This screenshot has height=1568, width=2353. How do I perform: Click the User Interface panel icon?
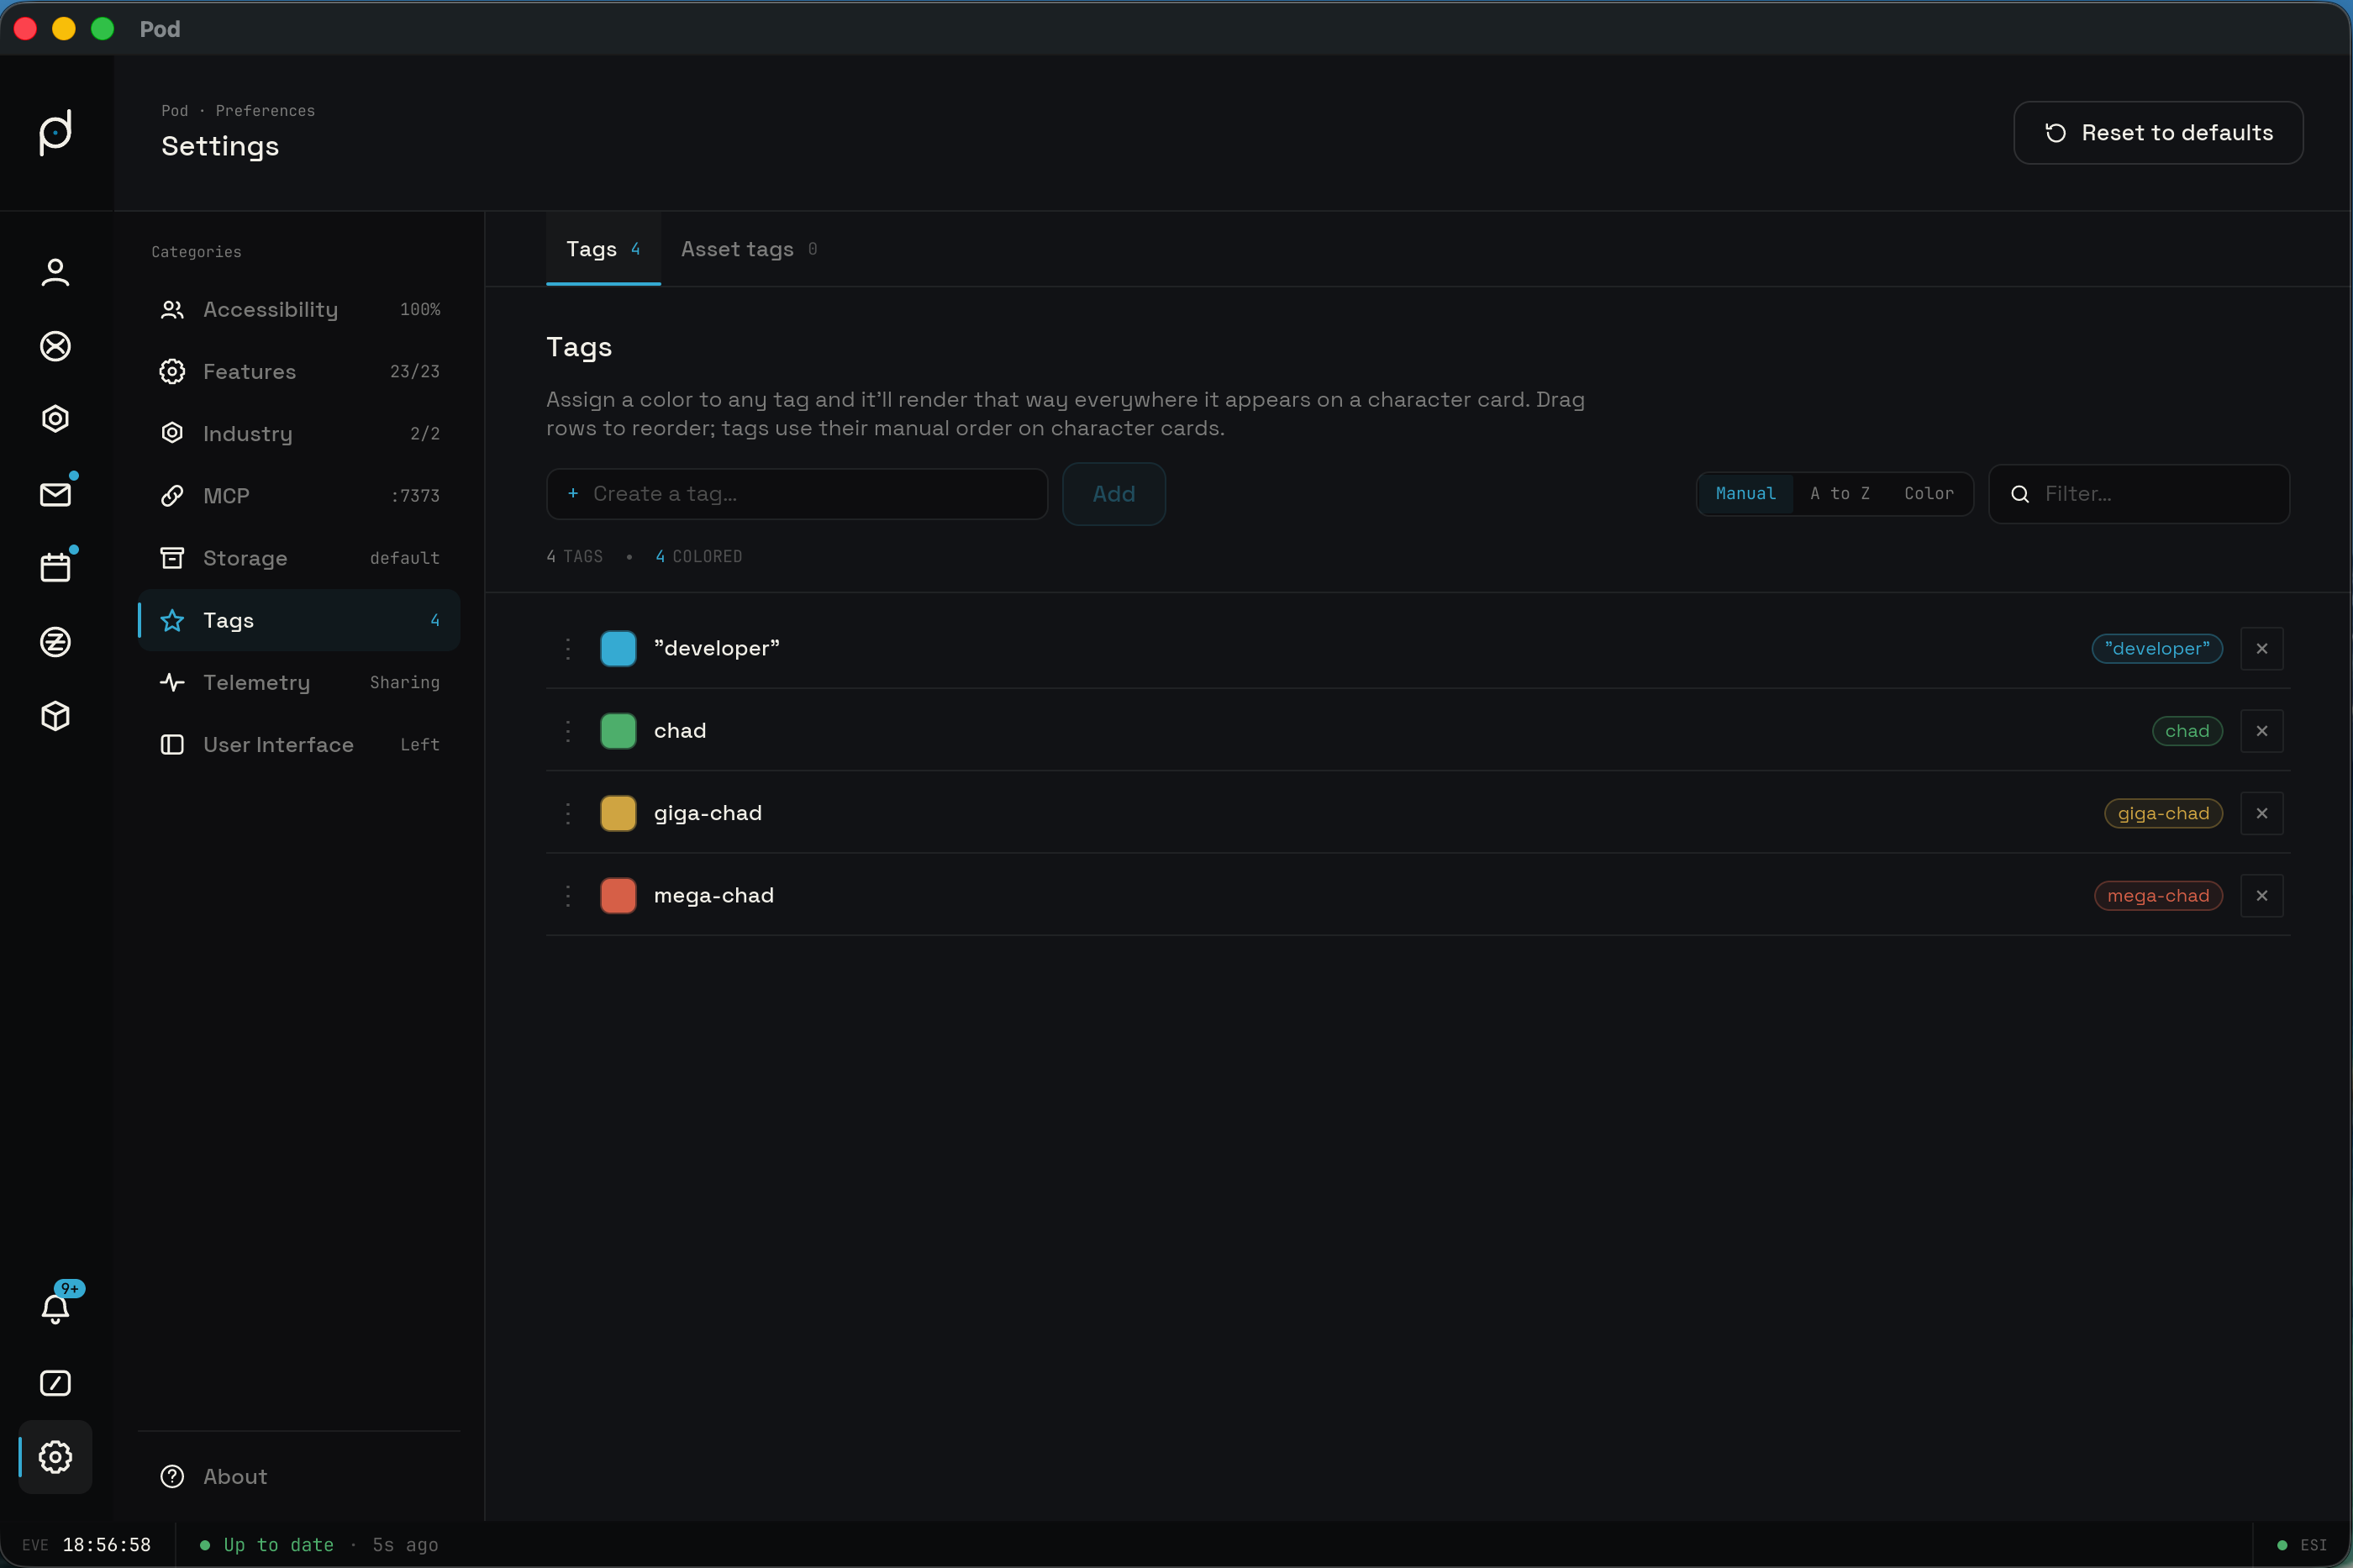172,745
